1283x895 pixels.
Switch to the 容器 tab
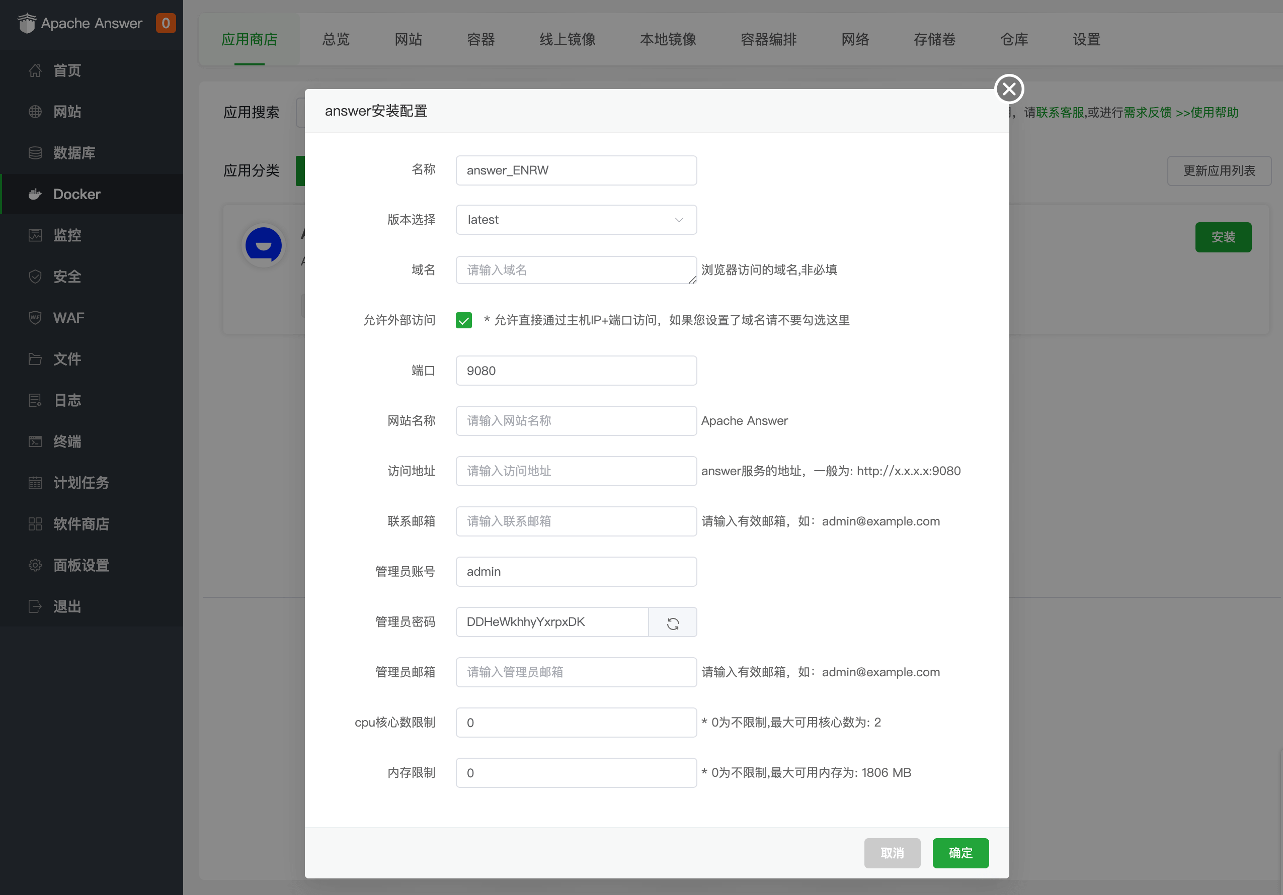tap(481, 40)
